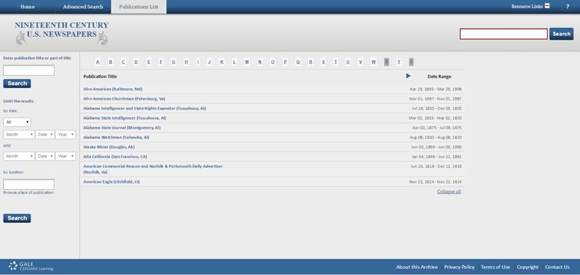Jump to publications starting with C

pos(123,62)
